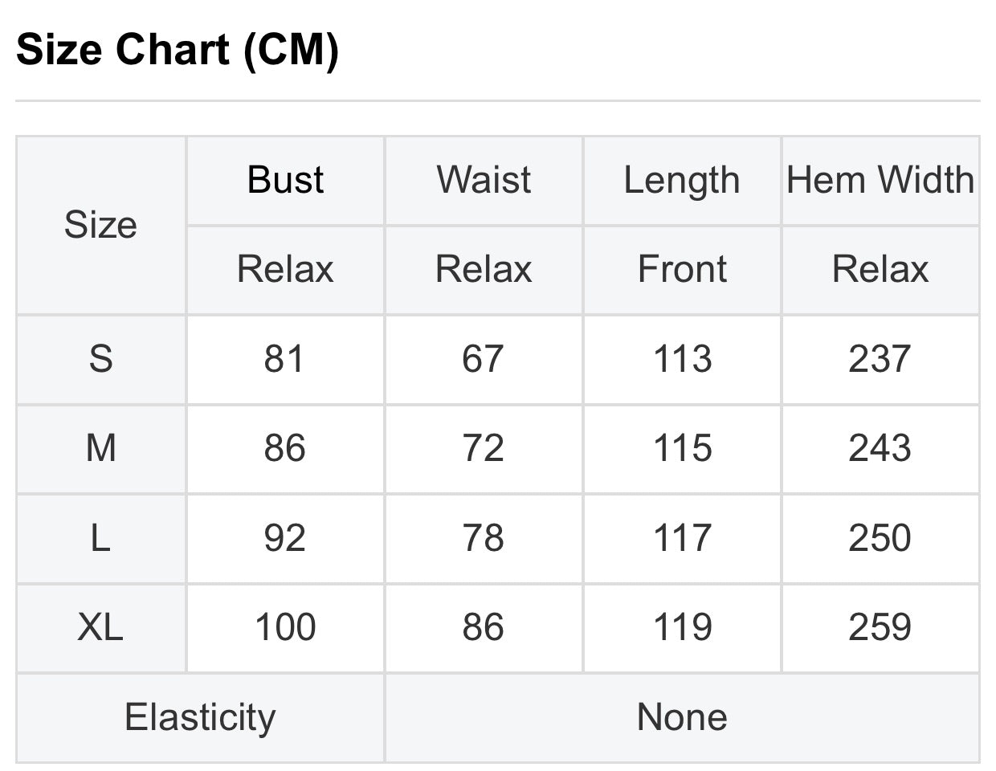The image size is (996, 771).
Task: Click the L size row label
Action: 100,538
